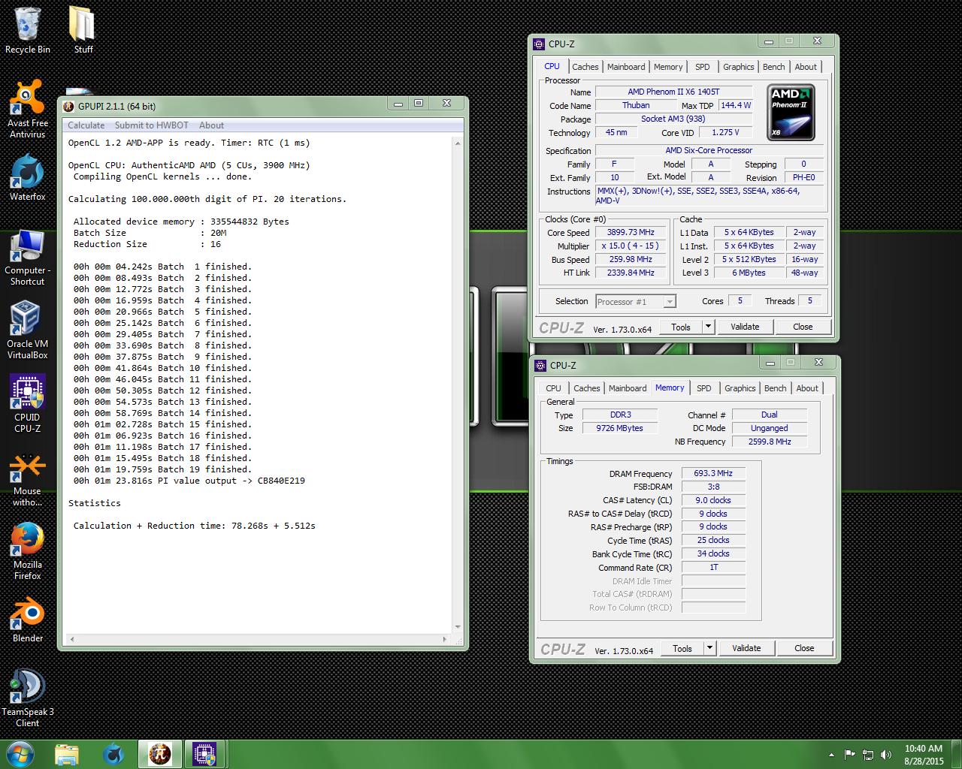Click the network tray icon
The height and width of the screenshot is (769, 962).
click(x=868, y=755)
